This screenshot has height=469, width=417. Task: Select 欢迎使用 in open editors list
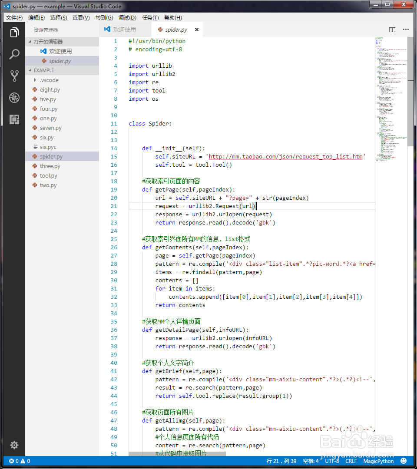click(62, 51)
